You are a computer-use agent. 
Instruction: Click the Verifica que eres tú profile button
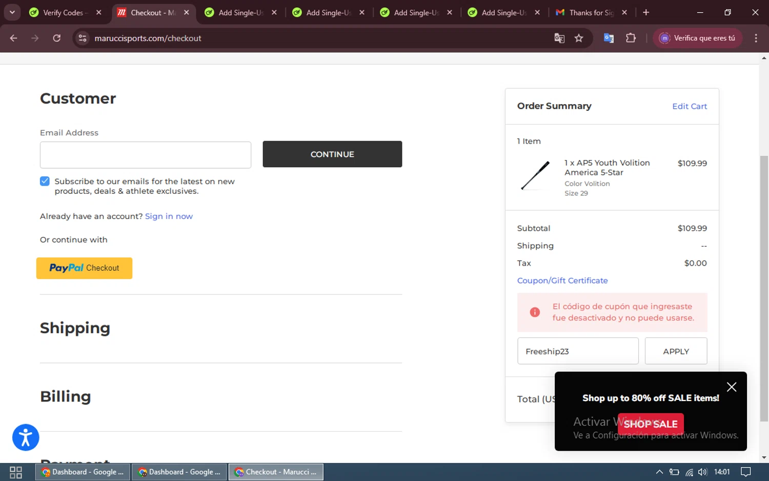(698, 38)
